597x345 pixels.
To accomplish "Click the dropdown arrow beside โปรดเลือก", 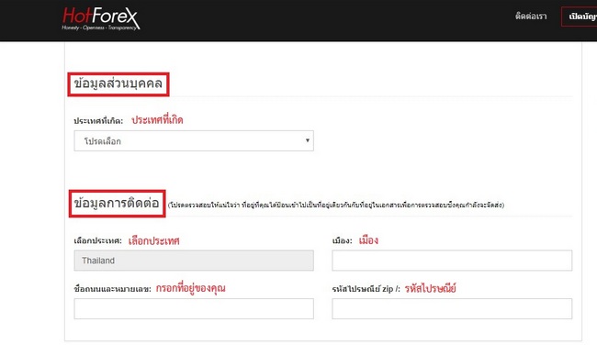I will coord(308,140).
